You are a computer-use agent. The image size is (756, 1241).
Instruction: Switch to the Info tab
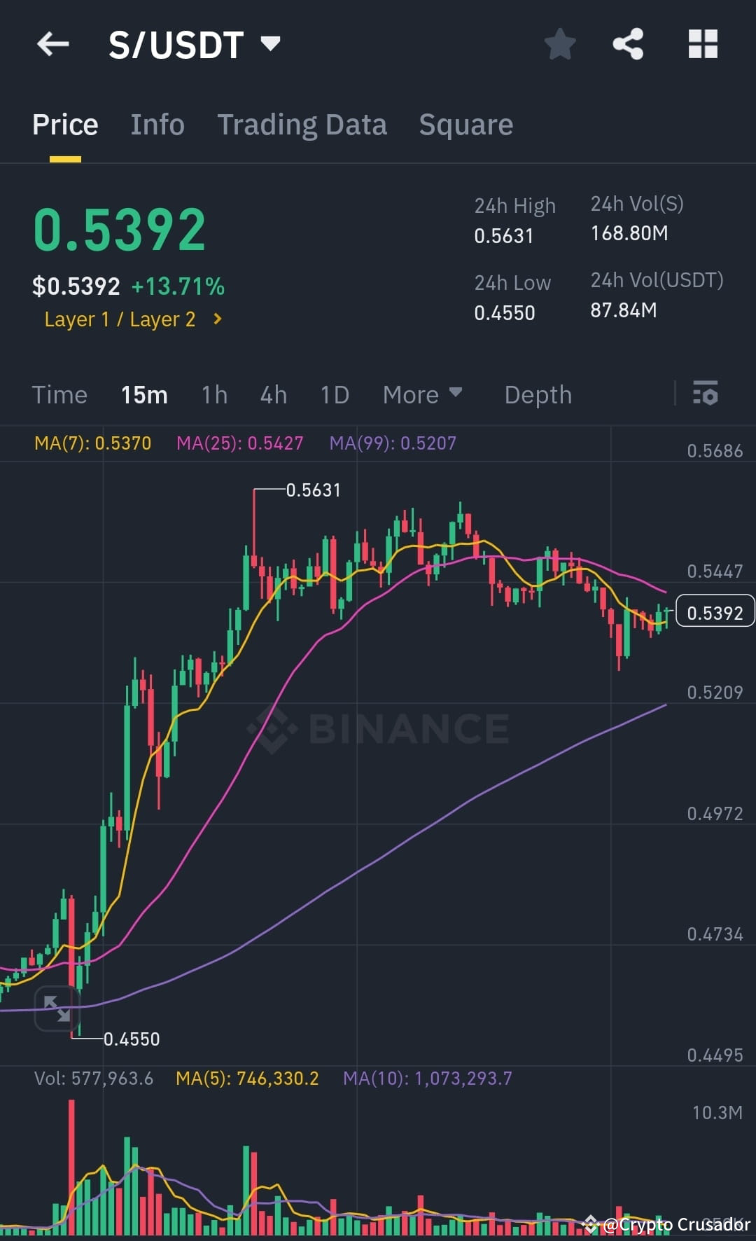157,125
